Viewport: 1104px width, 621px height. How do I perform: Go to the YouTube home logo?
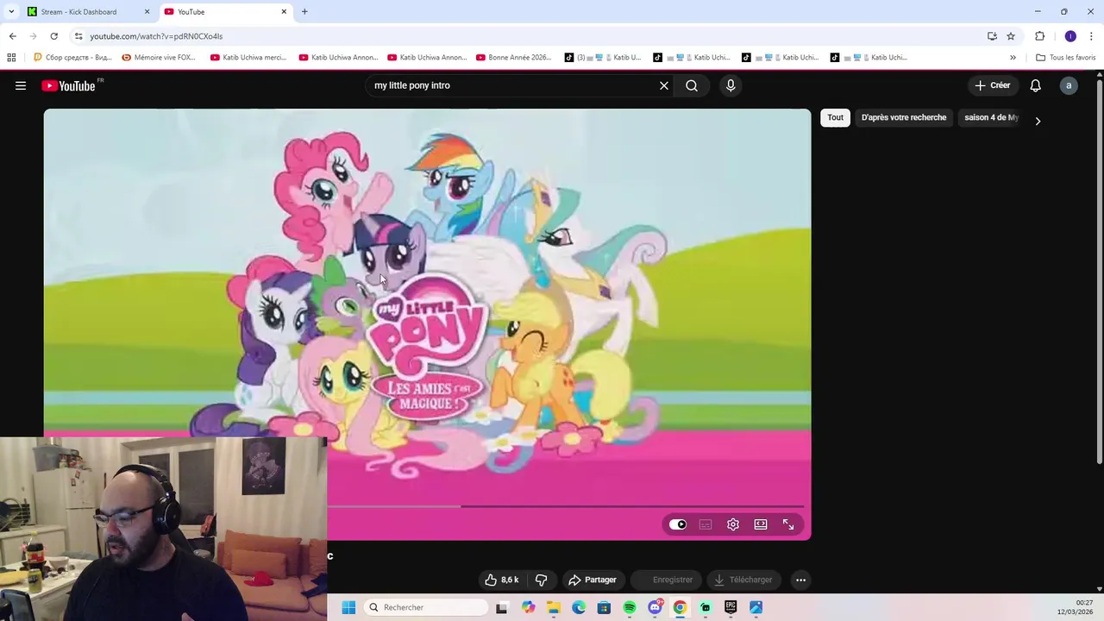pyautogui.click(x=68, y=85)
